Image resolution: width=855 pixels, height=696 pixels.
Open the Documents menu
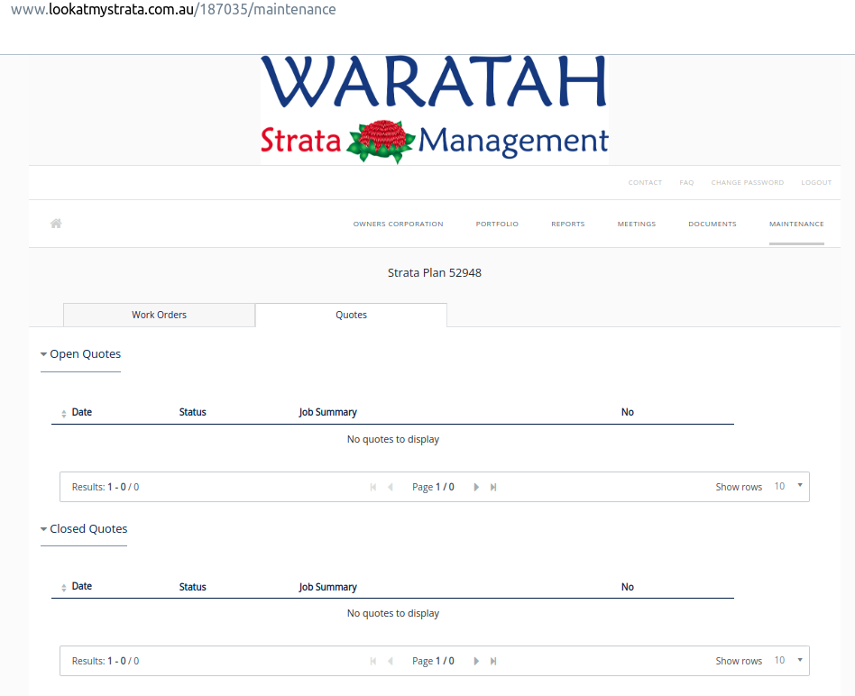[x=712, y=224]
